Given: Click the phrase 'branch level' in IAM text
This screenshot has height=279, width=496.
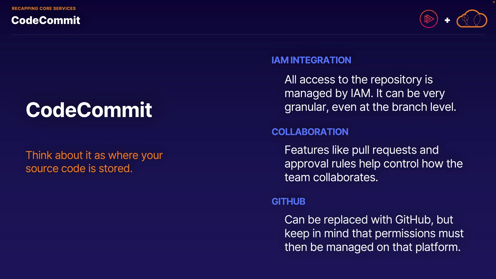Looking at the screenshot, I should click(424, 107).
